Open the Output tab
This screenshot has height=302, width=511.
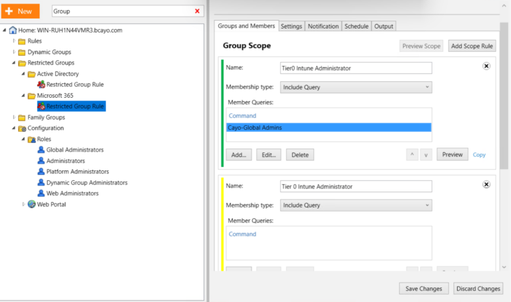coord(383,27)
